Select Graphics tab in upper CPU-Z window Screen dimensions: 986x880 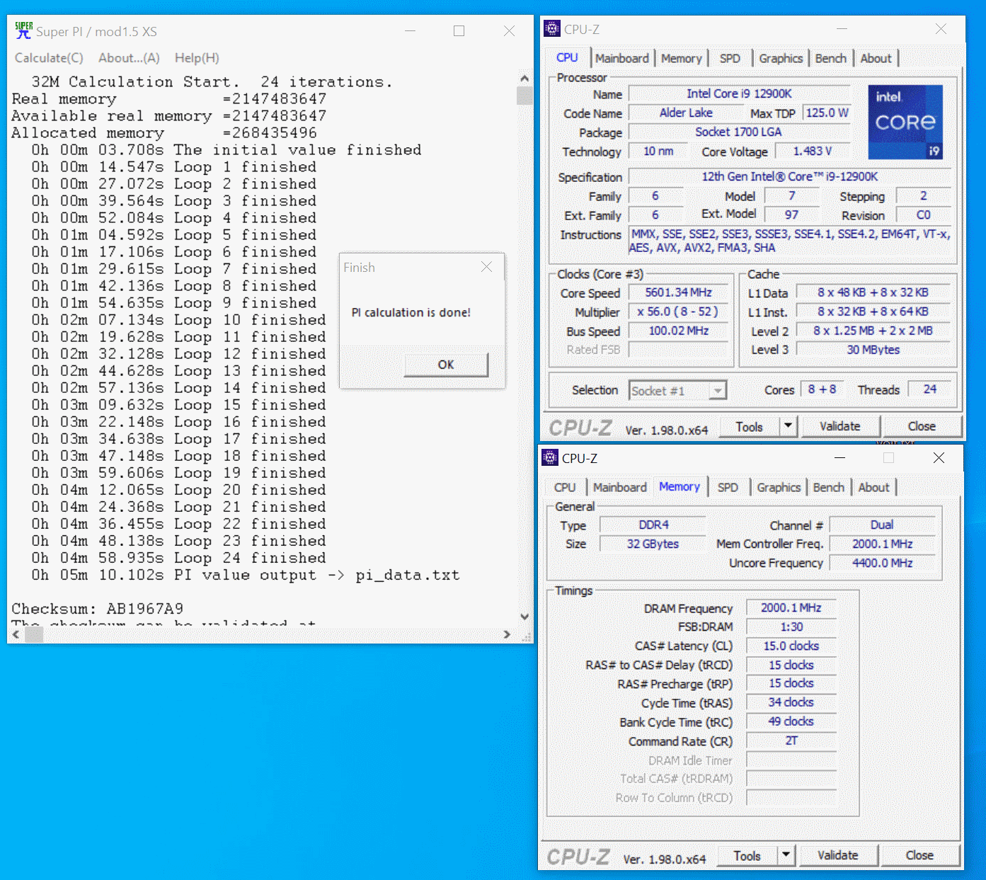pyautogui.click(x=781, y=58)
